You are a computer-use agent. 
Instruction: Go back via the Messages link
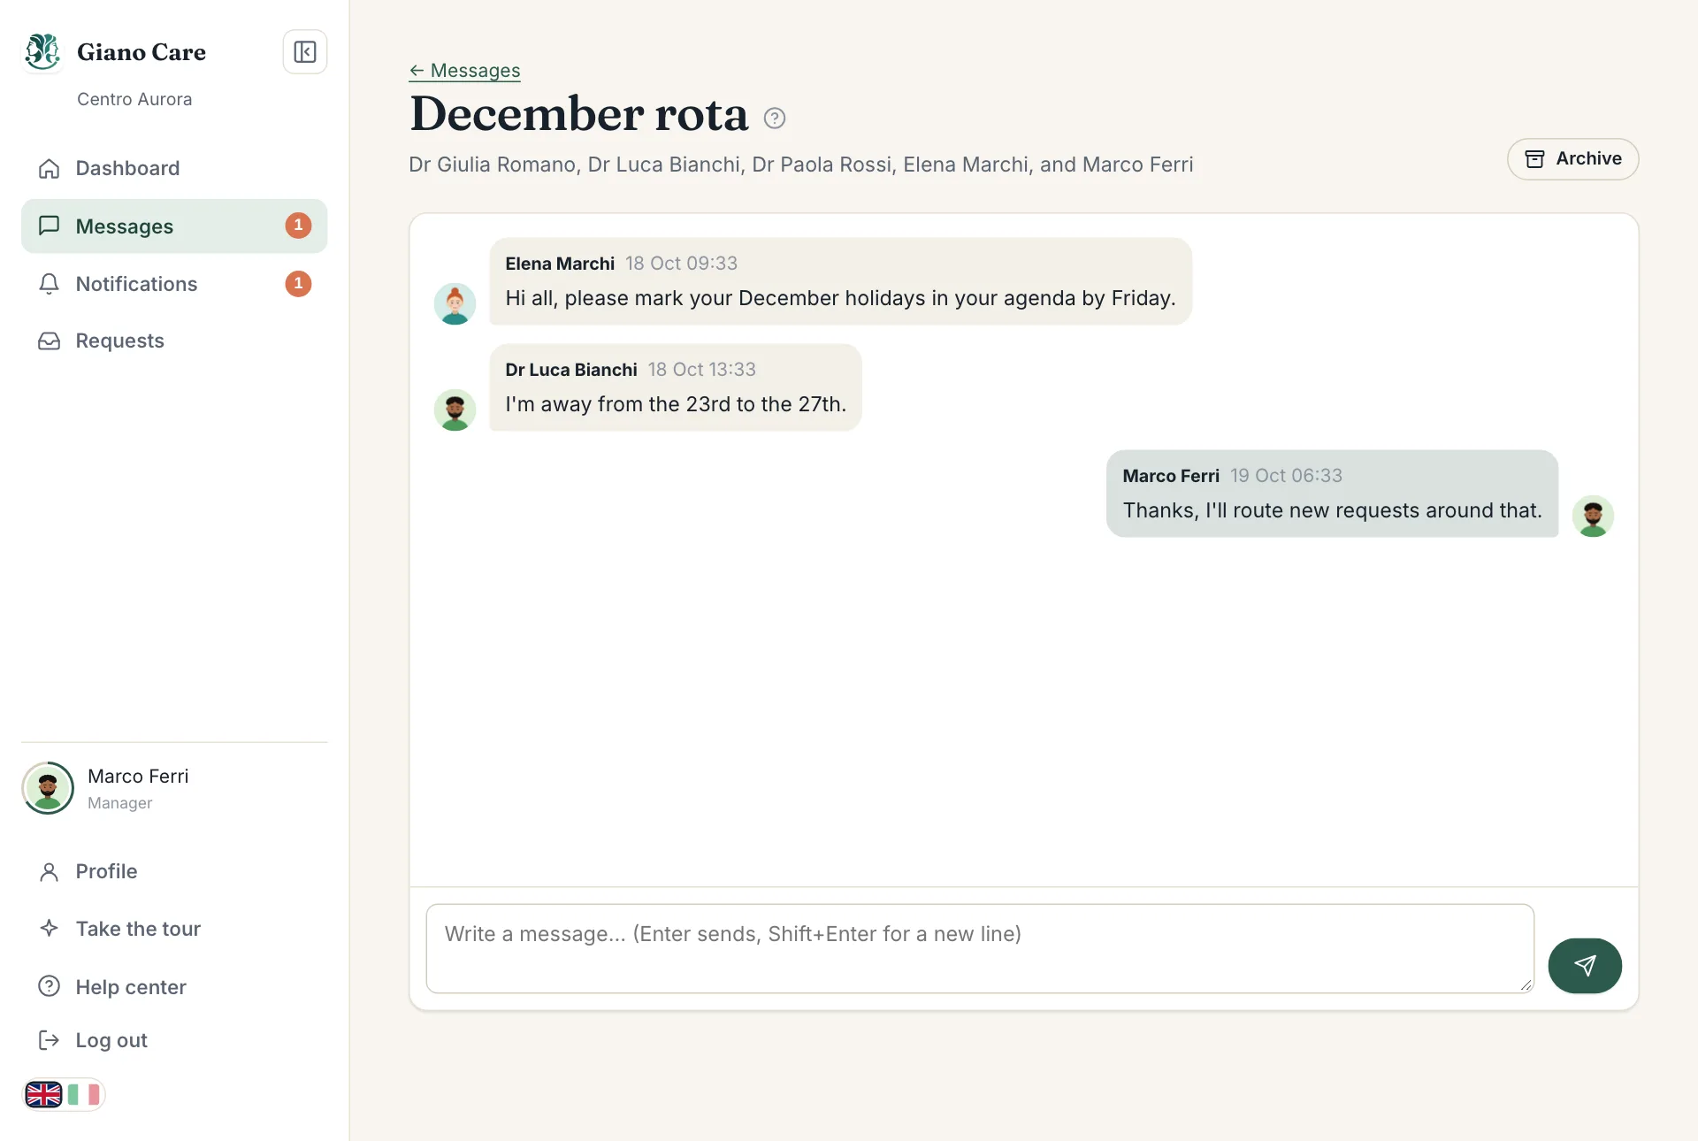[x=464, y=71]
